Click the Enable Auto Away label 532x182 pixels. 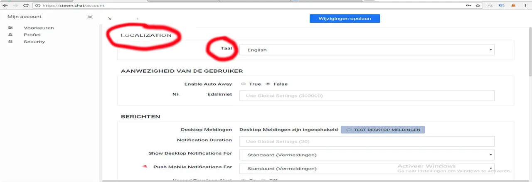pyautogui.click(x=208, y=84)
